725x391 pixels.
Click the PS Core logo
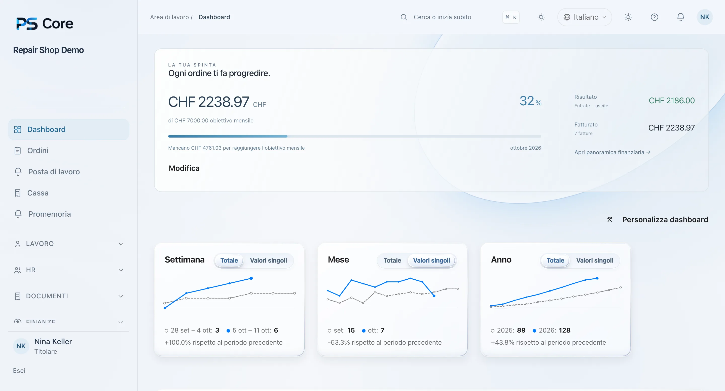[45, 23]
